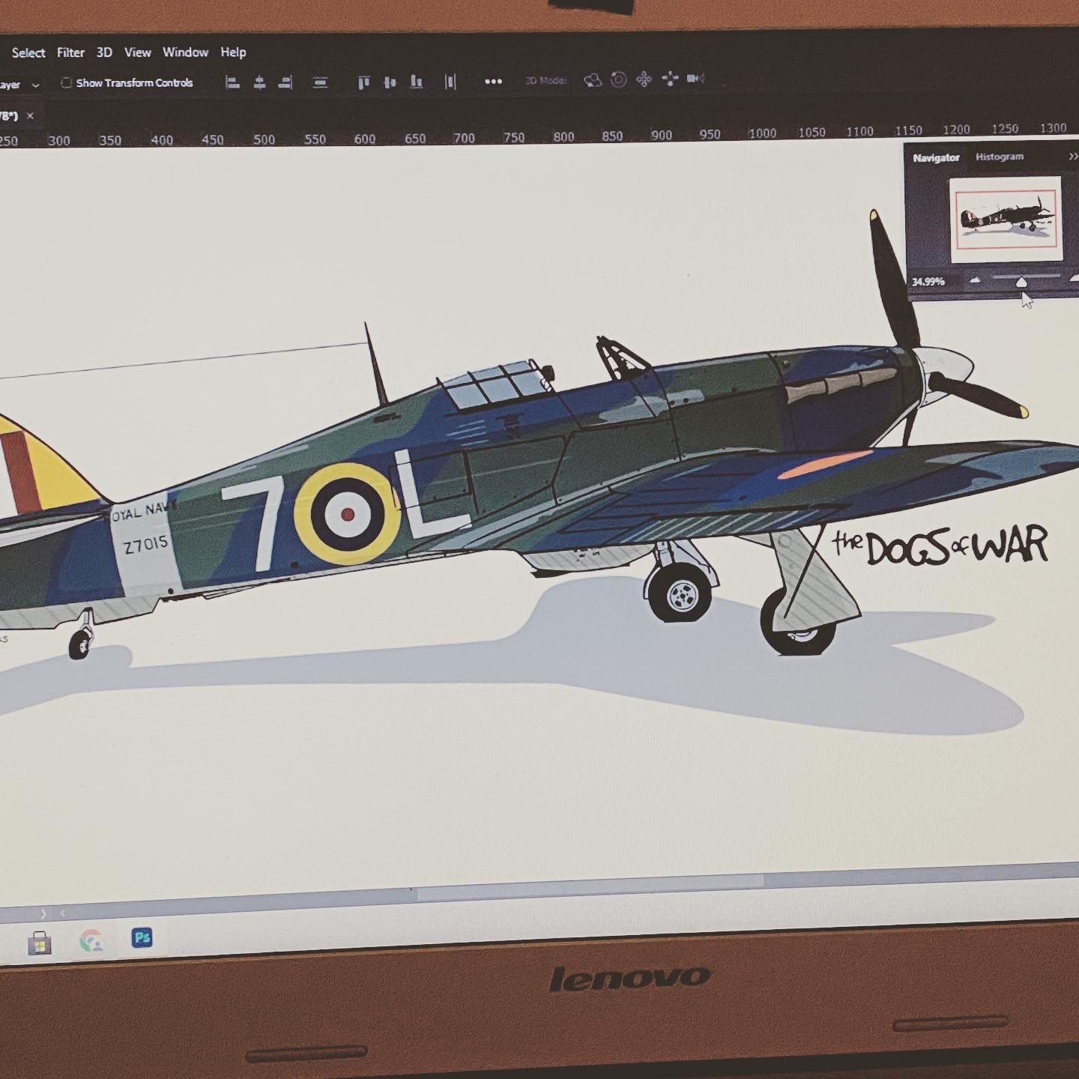1079x1079 pixels.
Task: Click Align vertical centers icon
Action: coord(390,82)
